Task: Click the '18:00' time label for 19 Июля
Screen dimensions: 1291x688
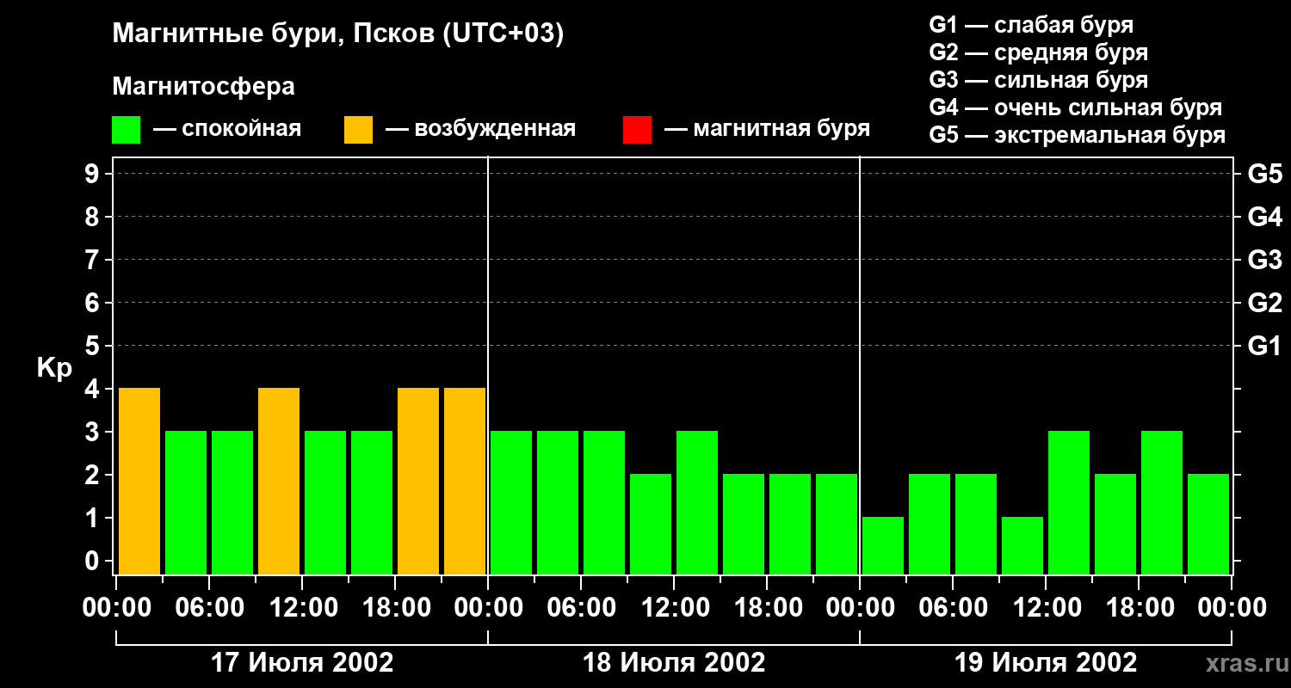Action: (x=1139, y=608)
